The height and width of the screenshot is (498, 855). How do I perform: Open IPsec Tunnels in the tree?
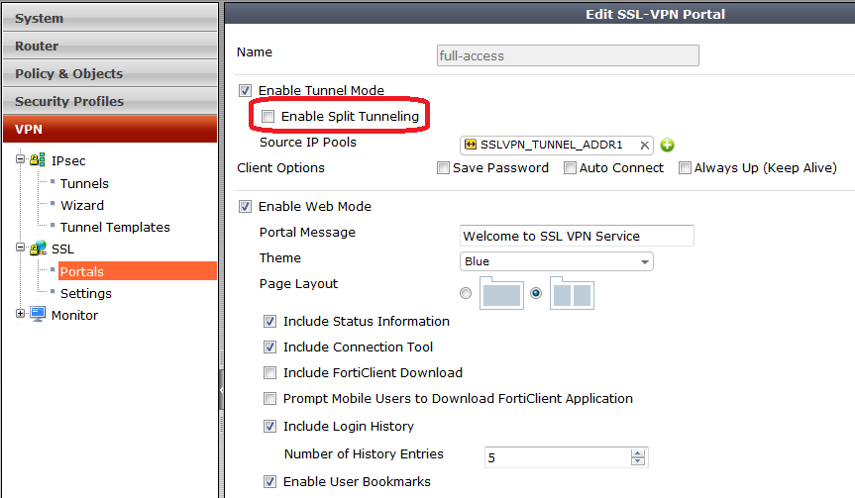coord(84,183)
